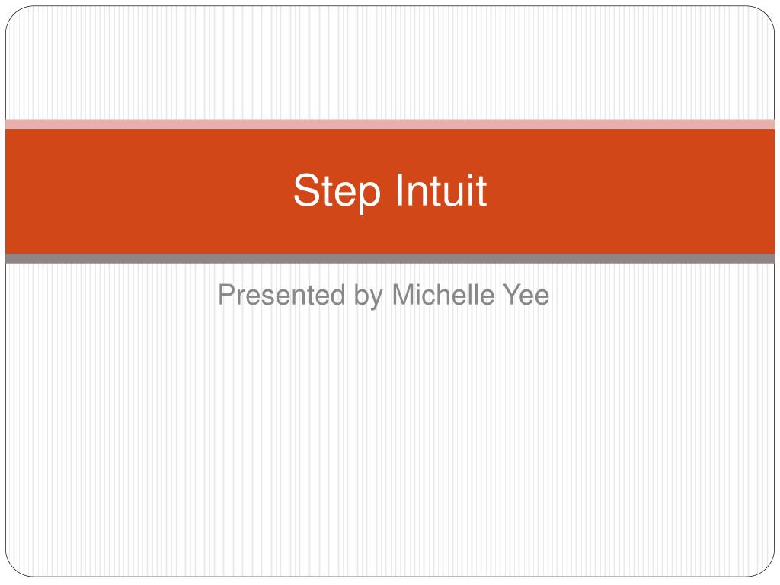Click the slide's top-right rounded corner
This screenshot has height=585, width=780.
[x=765, y=15]
